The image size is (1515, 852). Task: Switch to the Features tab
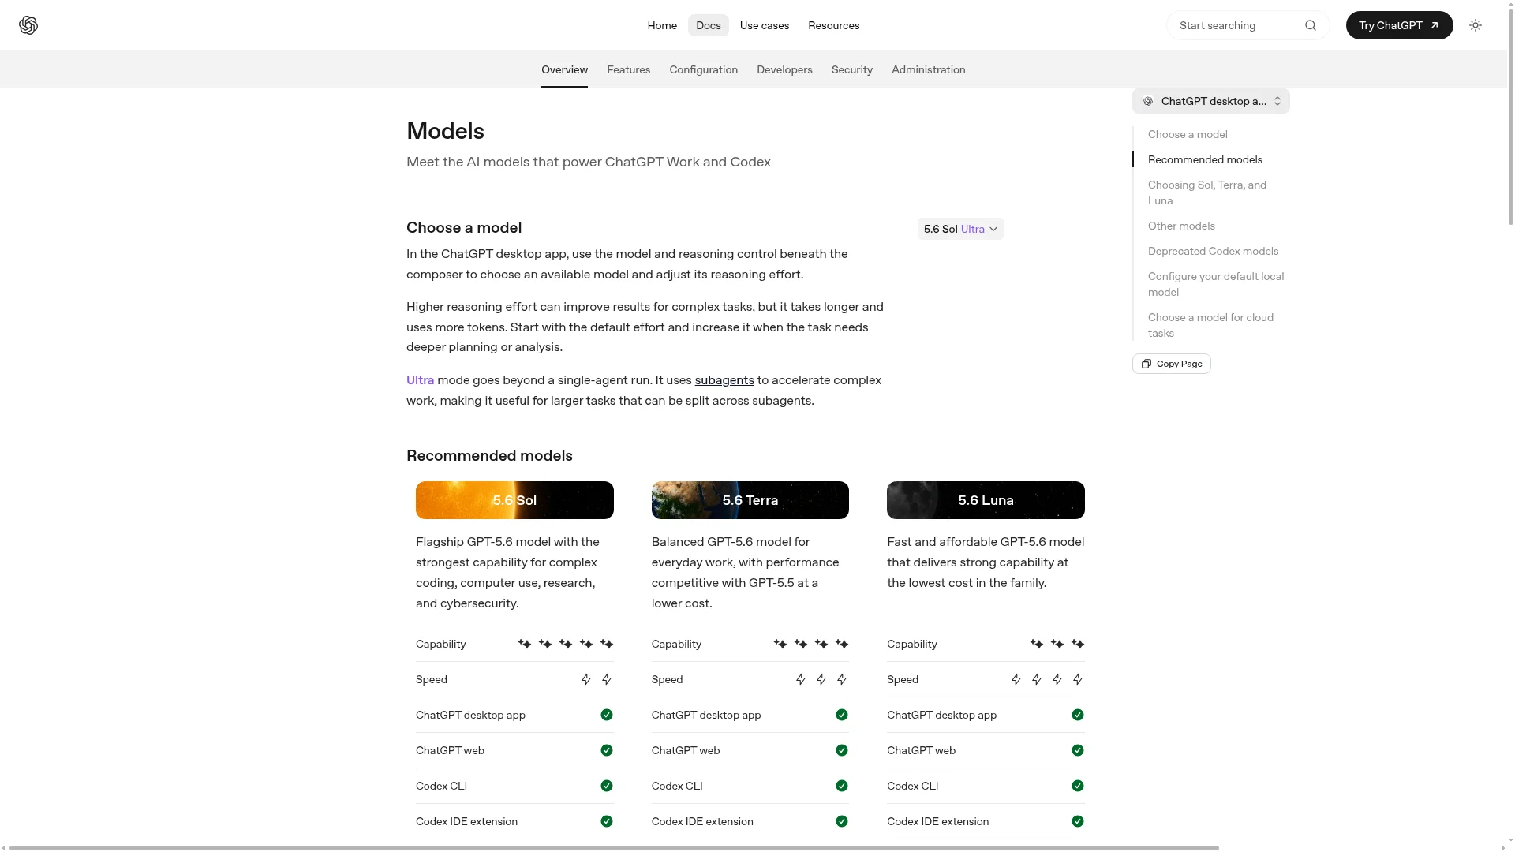tap(629, 69)
